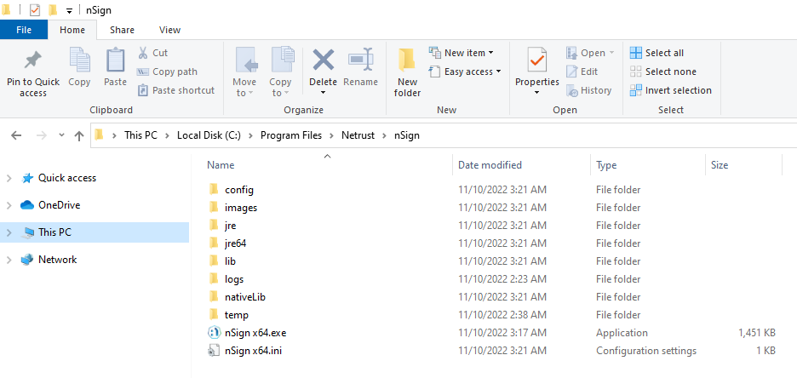Viewport: 797px width, 378px height.
Task: Click the Move to icon
Action: click(x=245, y=60)
